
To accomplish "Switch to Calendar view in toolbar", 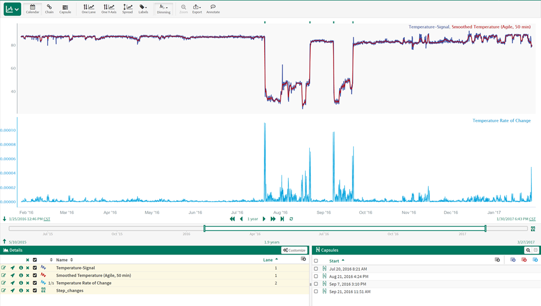I will pyautogui.click(x=32, y=9).
